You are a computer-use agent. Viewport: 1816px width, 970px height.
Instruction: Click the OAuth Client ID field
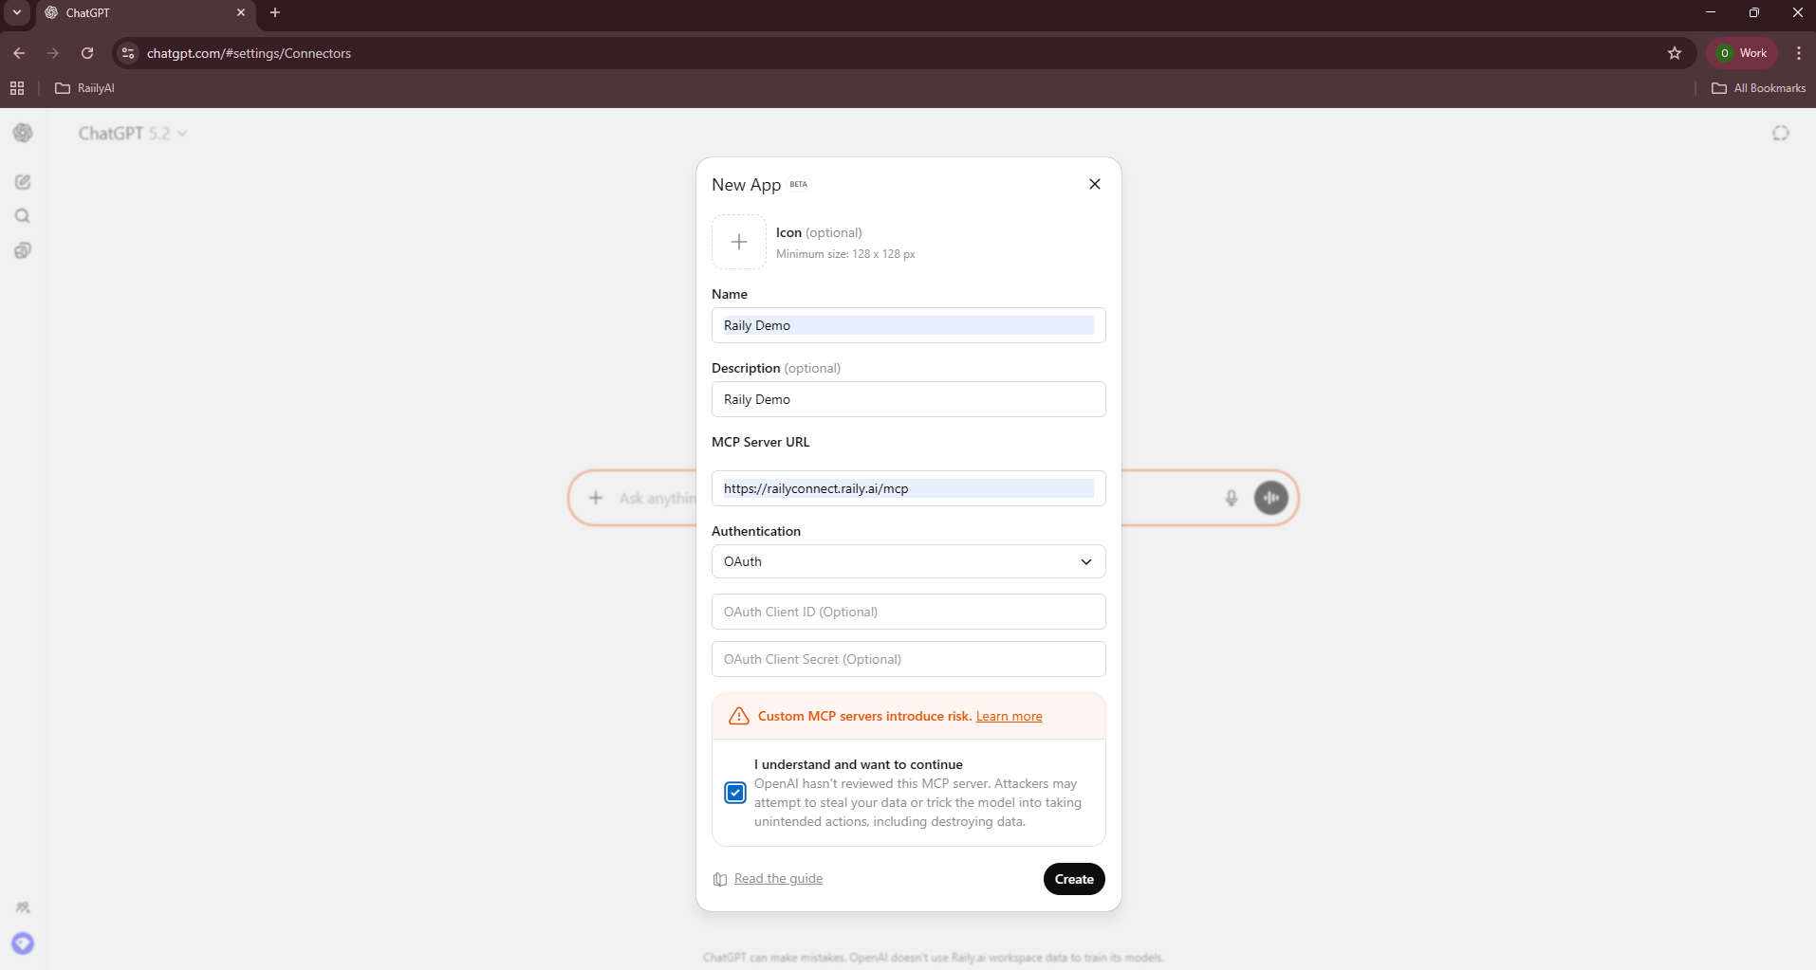(x=908, y=612)
